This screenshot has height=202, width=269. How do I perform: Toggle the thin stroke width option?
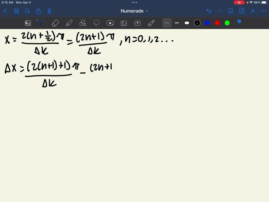point(167,23)
